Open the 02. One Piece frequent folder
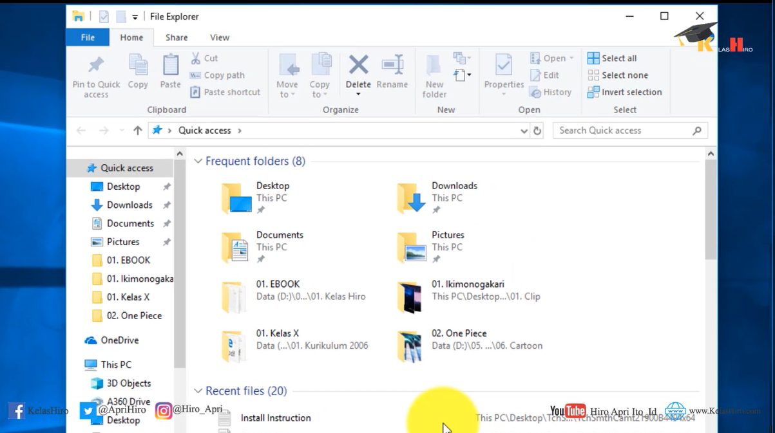Viewport: 775px width, 433px height. click(x=470, y=345)
